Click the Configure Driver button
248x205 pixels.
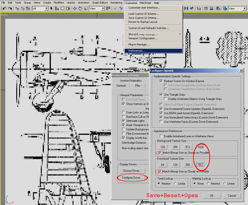(132, 177)
